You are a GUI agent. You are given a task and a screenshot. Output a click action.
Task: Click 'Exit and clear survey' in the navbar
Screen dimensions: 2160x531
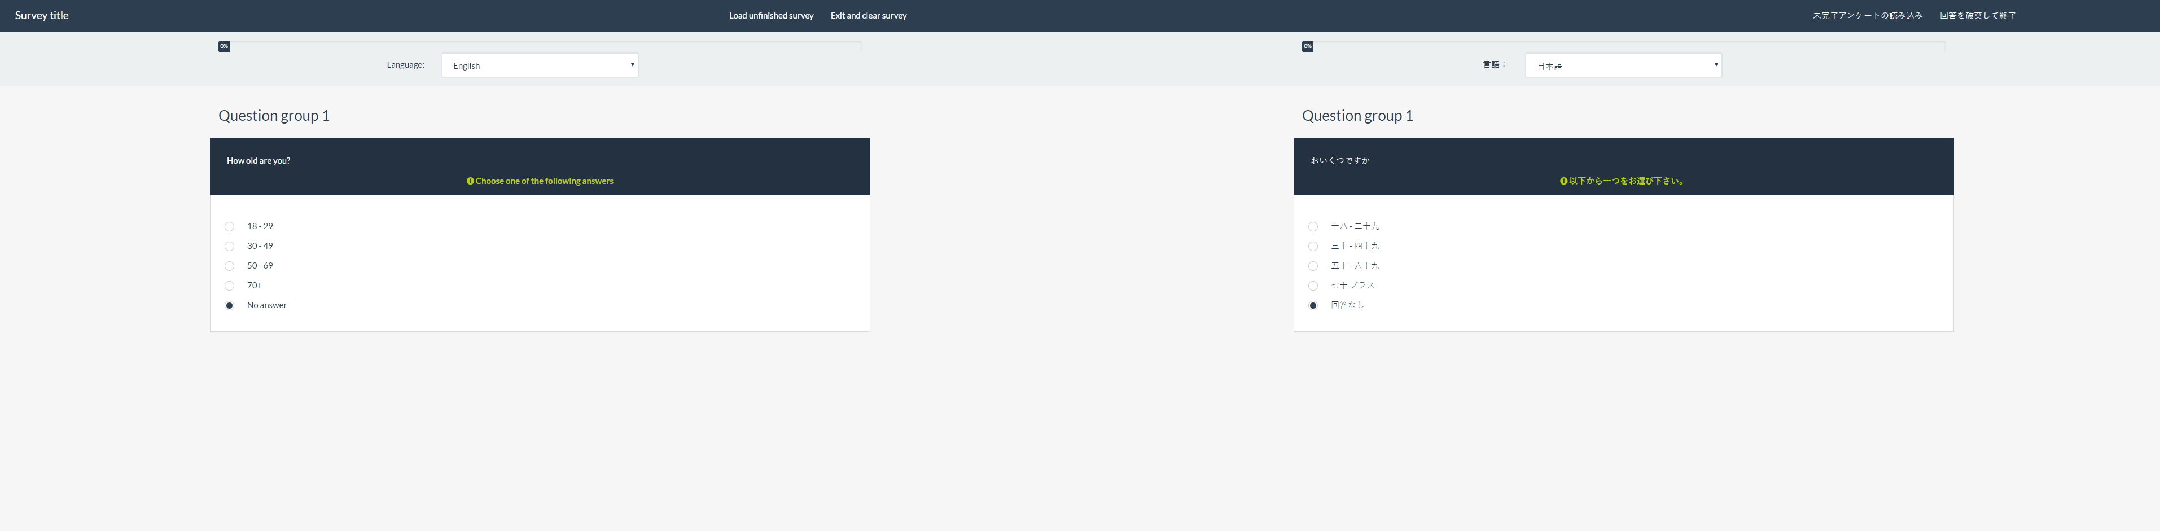(868, 16)
